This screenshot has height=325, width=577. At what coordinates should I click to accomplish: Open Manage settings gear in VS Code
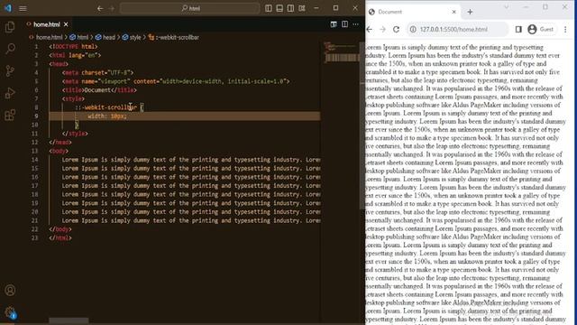[x=10, y=312]
